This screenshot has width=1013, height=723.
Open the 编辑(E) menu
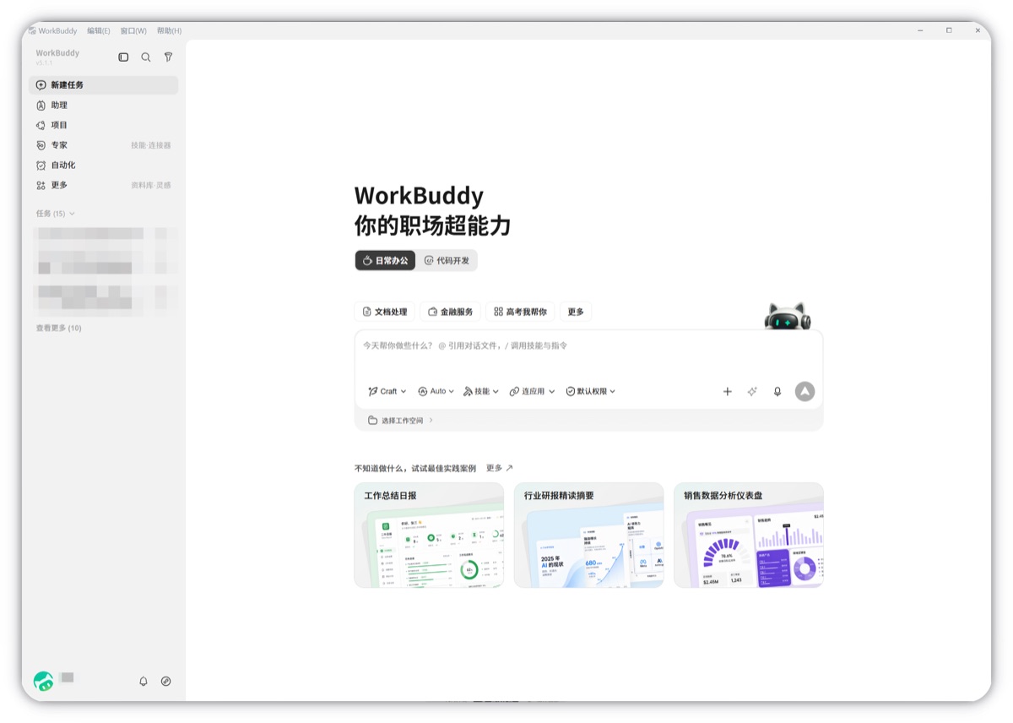click(x=99, y=30)
